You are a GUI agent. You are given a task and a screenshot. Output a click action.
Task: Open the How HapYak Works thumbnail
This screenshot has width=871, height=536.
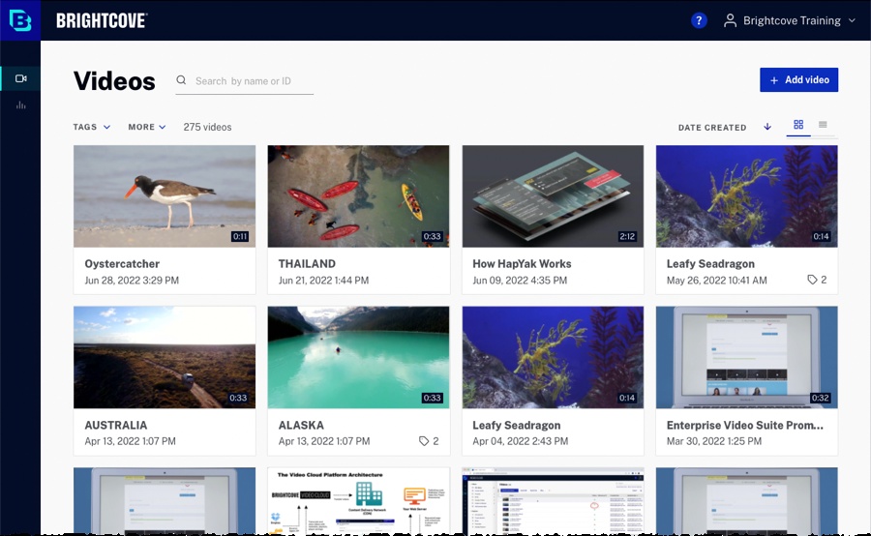(553, 196)
